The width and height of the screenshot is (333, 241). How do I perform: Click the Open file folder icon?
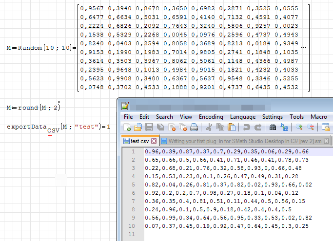pos(138,128)
